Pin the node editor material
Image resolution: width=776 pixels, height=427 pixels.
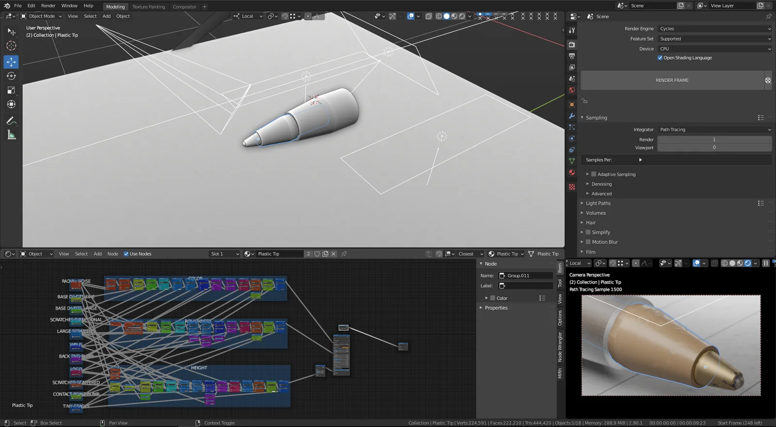pos(344,254)
